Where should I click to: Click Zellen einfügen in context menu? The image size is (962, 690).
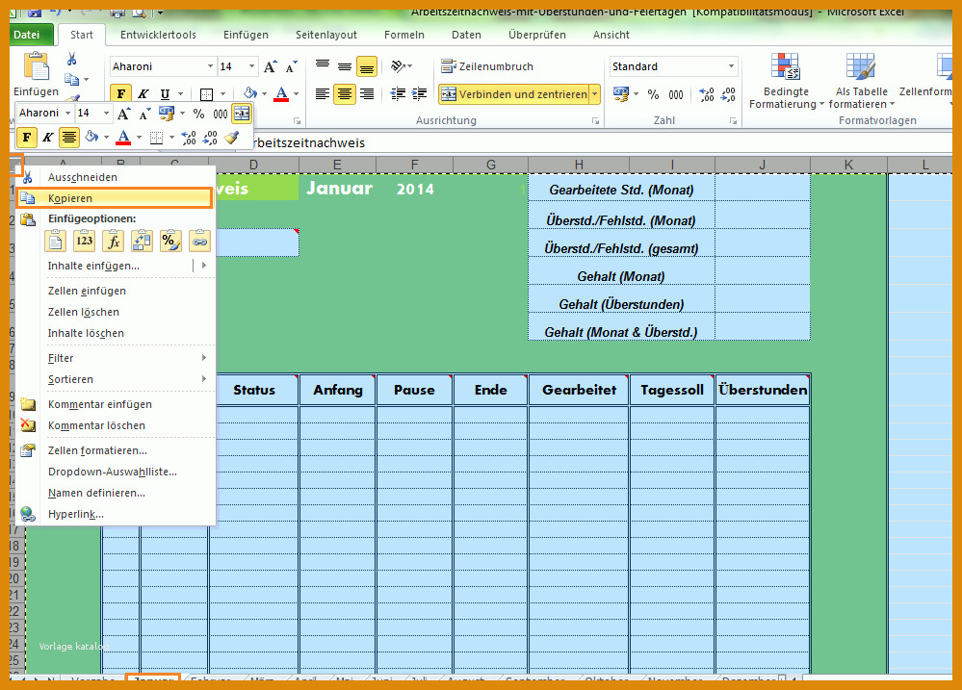point(115,291)
